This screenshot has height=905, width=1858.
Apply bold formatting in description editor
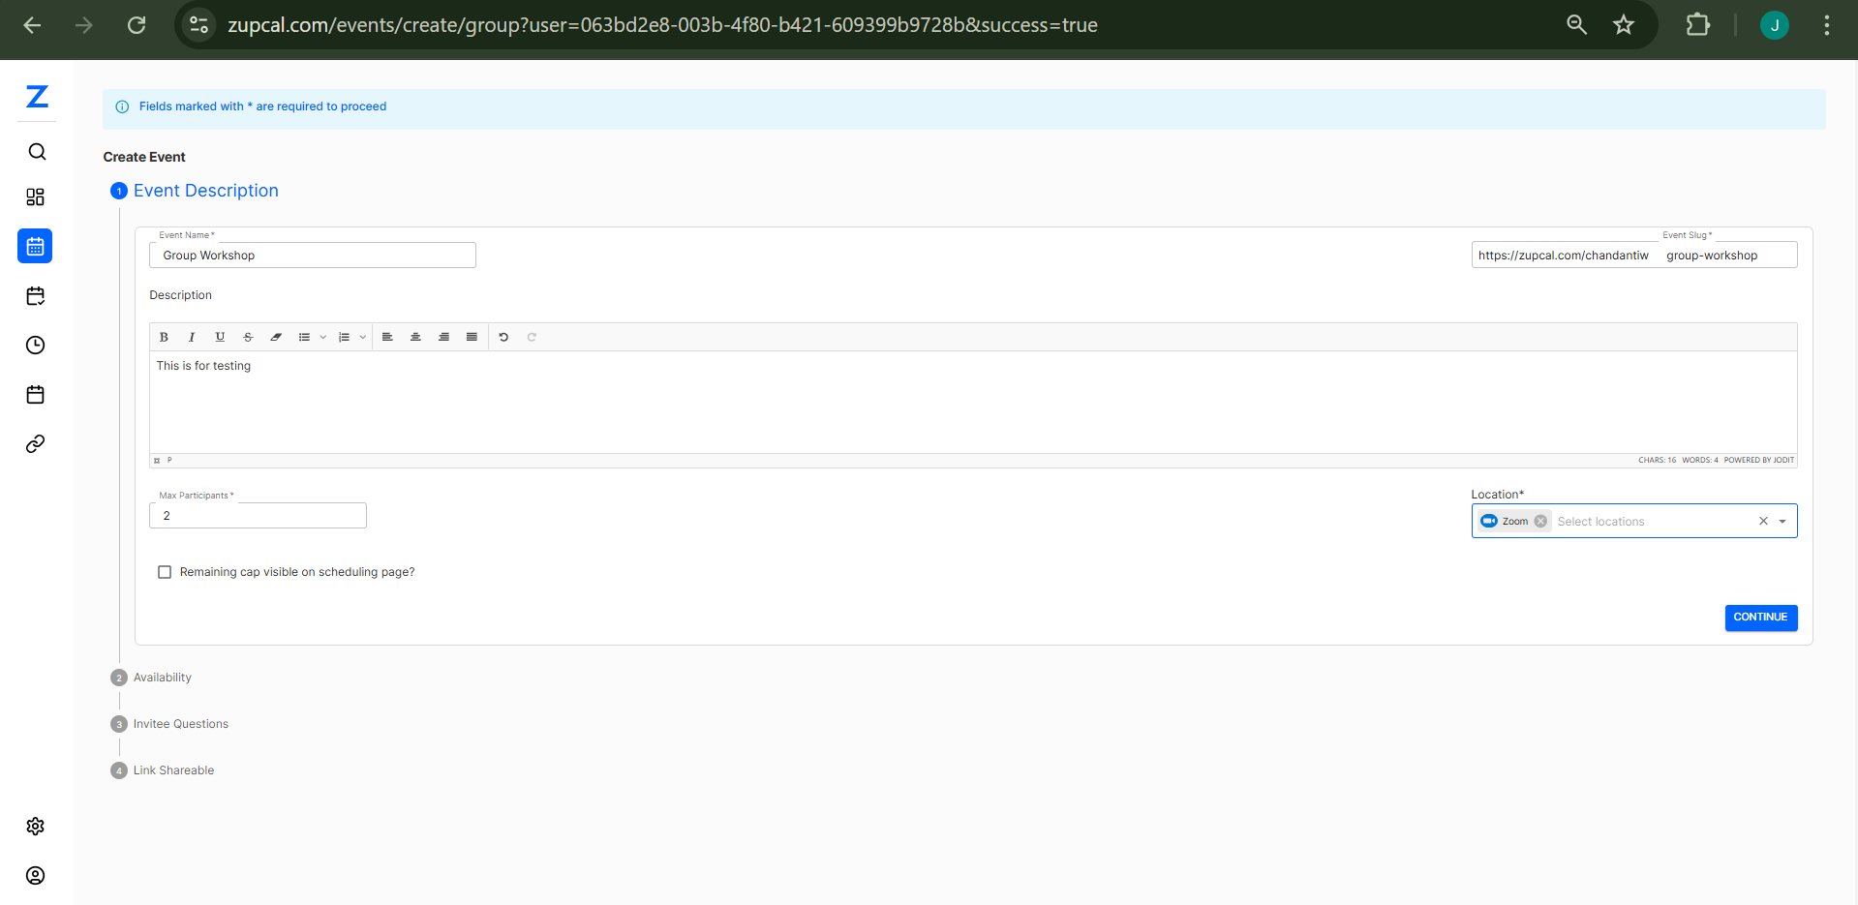164,338
